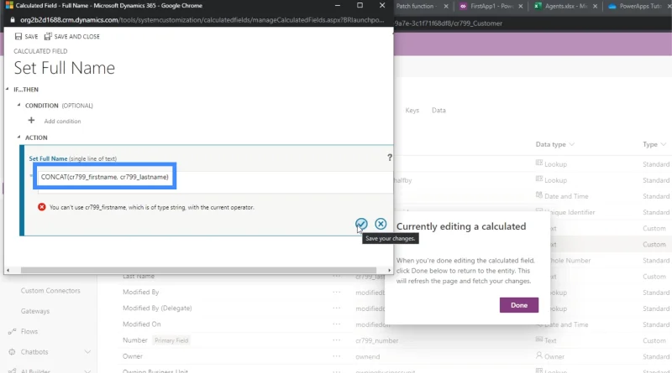Close the Patch function browser tab

(x=446, y=6)
